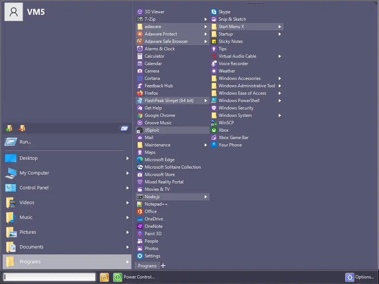Click the VM5 user avatar
The height and width of the screenshot is (284, 379).
(14, 12)
